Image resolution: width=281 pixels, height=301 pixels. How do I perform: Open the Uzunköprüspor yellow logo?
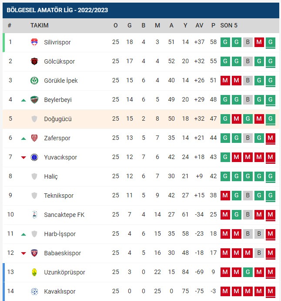tap(34, 272)
